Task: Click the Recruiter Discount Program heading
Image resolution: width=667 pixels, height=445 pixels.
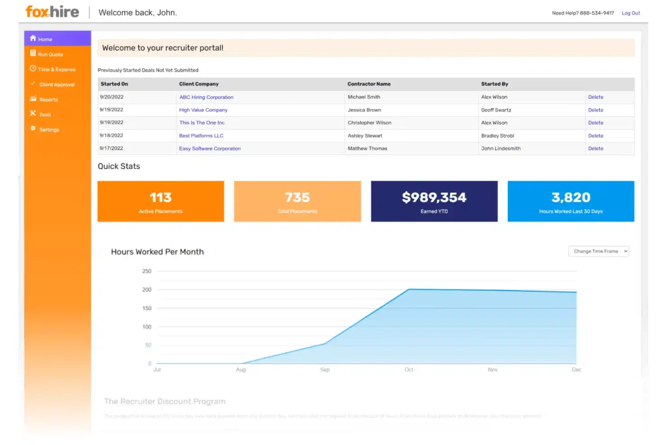Action: (x=165, y=401)
